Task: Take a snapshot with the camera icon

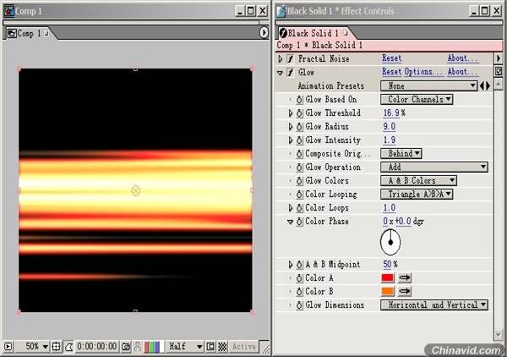Action: tap(125, 347)
